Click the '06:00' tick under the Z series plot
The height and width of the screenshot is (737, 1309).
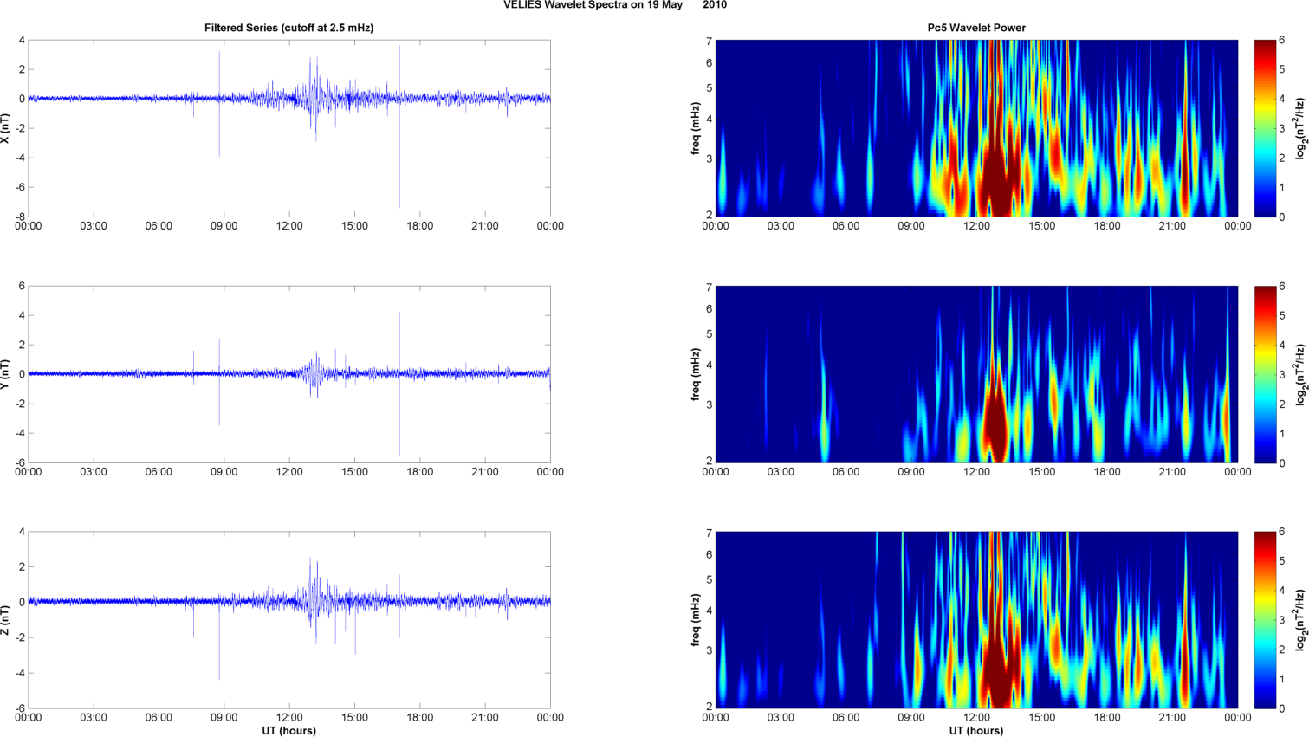click(x=159, y=717)
